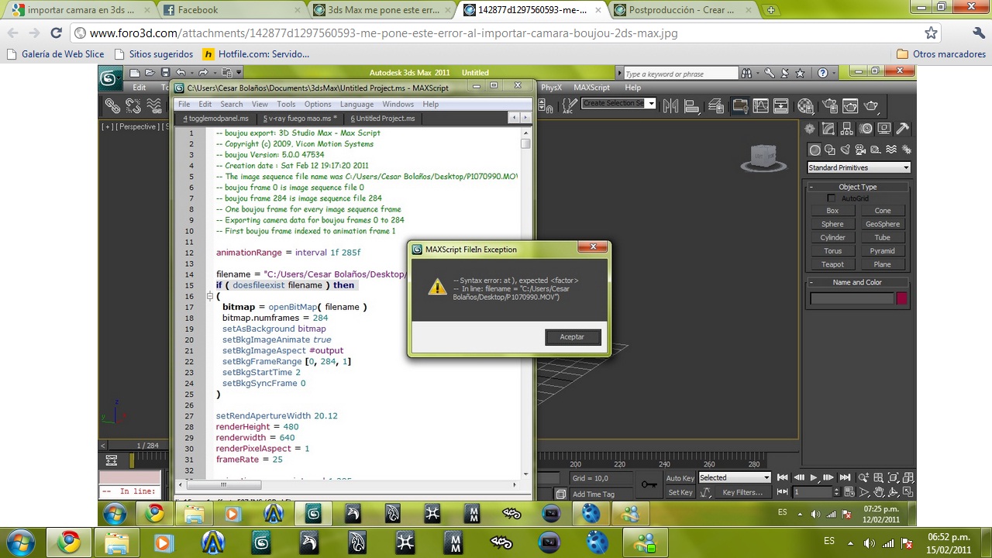Open the Curve Editor icon
This screenshot has height=558, width=992.
[x=760, y=105]
